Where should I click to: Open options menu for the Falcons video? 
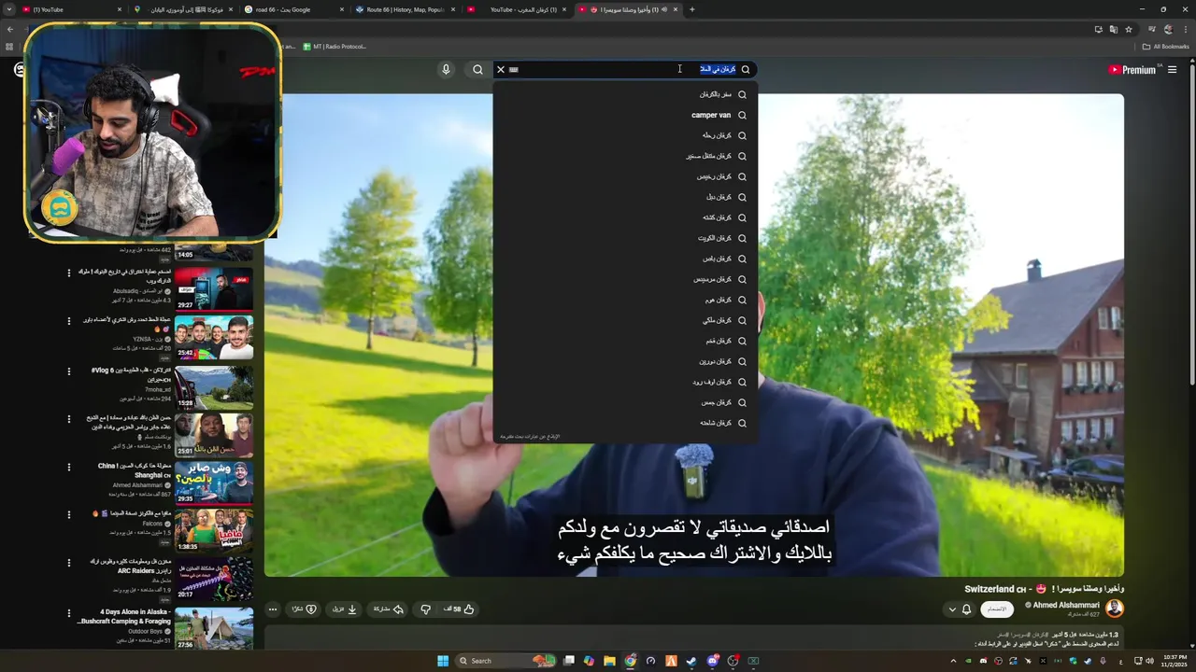68,514
